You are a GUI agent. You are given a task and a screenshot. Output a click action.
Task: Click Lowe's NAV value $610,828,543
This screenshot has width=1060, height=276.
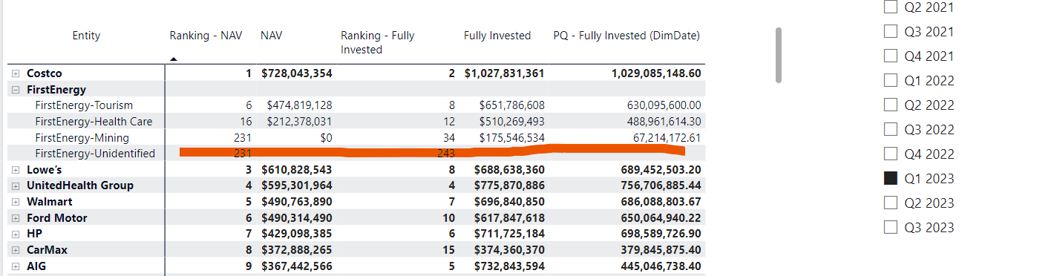click(297, 170)
